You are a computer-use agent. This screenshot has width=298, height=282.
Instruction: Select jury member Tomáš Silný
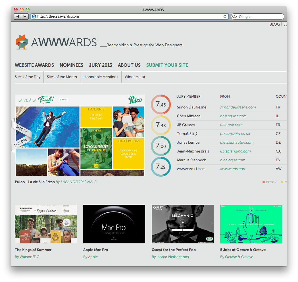(187, 133)
